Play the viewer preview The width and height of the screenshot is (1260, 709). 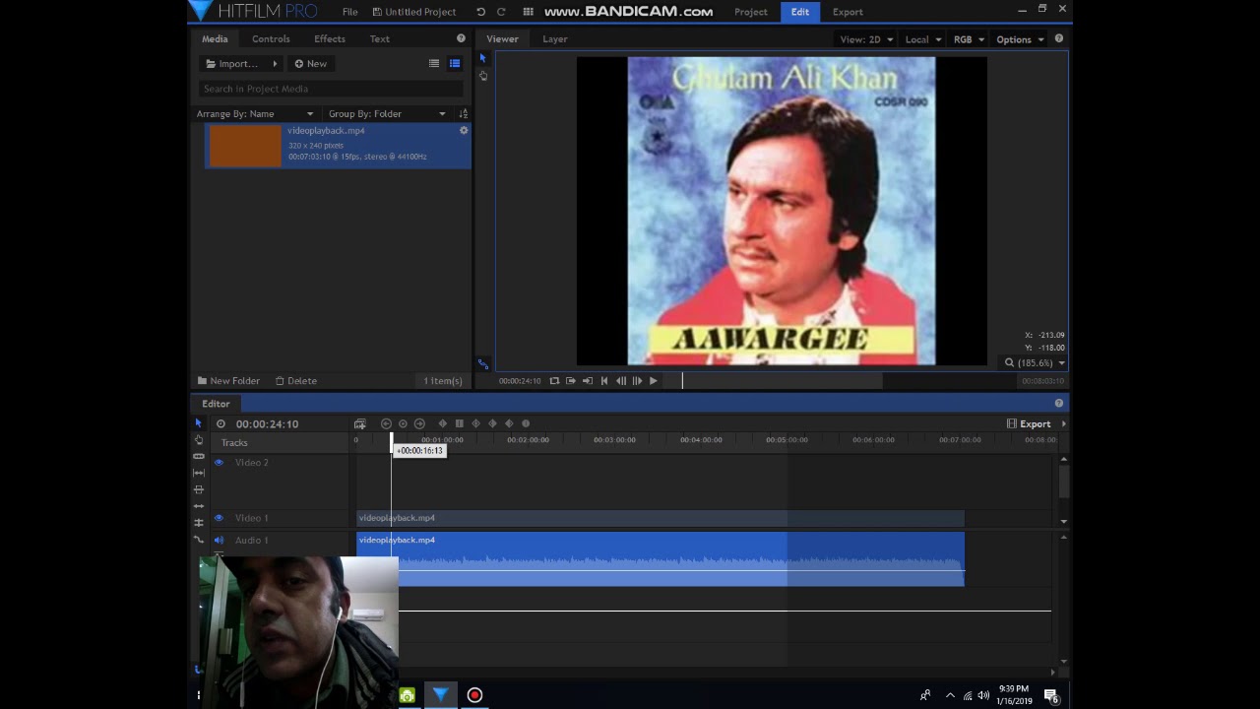[653, 381]
